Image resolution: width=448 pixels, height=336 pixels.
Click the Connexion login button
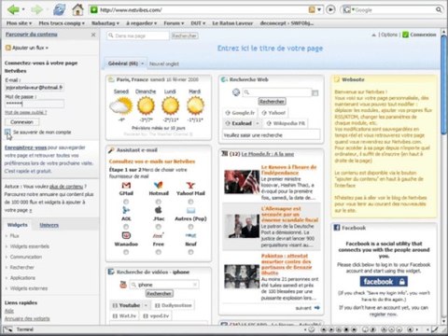(21, 122)
